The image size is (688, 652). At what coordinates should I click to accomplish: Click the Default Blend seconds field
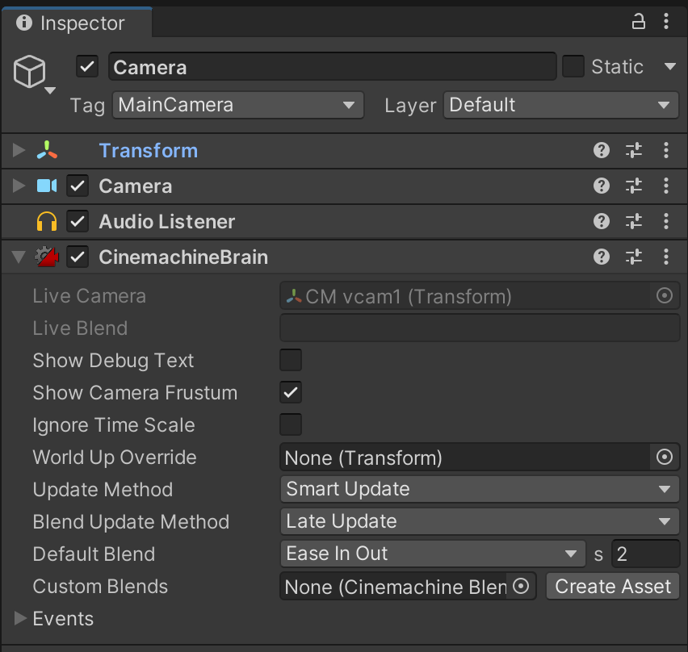click(644, 554)
